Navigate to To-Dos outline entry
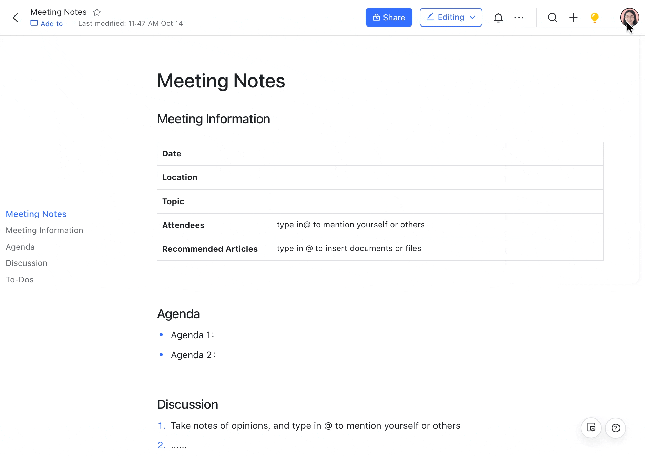645x456 pixels. click(20, 280)
